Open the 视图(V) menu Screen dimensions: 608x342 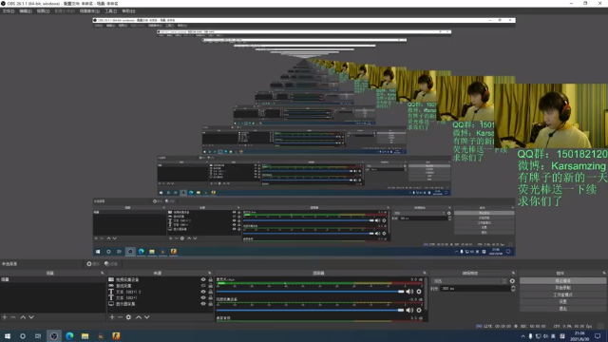43,11
